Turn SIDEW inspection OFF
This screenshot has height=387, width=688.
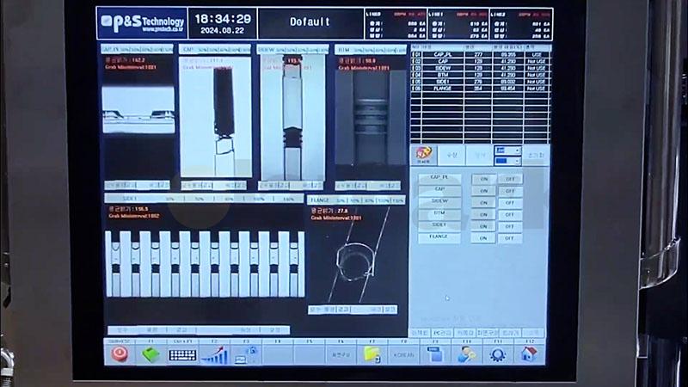pyautogui.click(x=509, y=202)
